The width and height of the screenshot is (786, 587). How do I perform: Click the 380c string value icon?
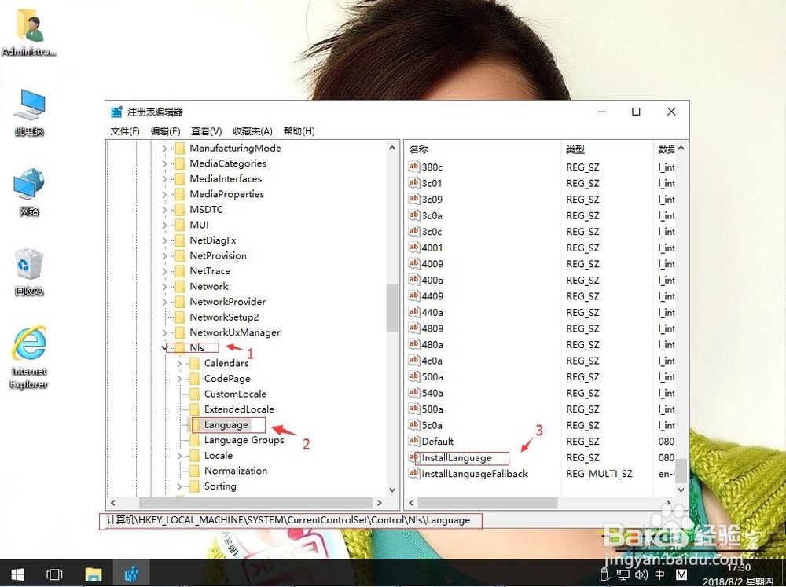pos(413,167)
